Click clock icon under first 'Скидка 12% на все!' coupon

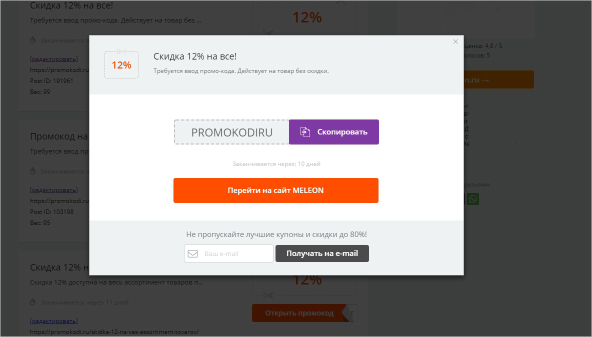pyautogui.click(x=33, y=40)
